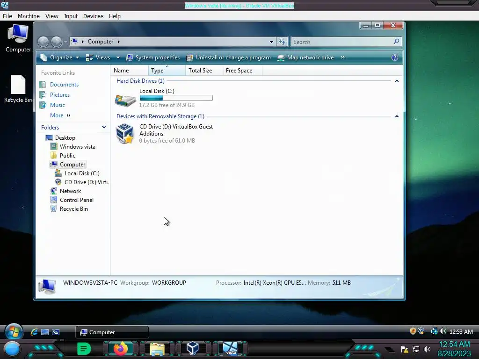The image size is (479, 359).
Task: Click the green notes app host icon
Action: [x=84, y=349]
